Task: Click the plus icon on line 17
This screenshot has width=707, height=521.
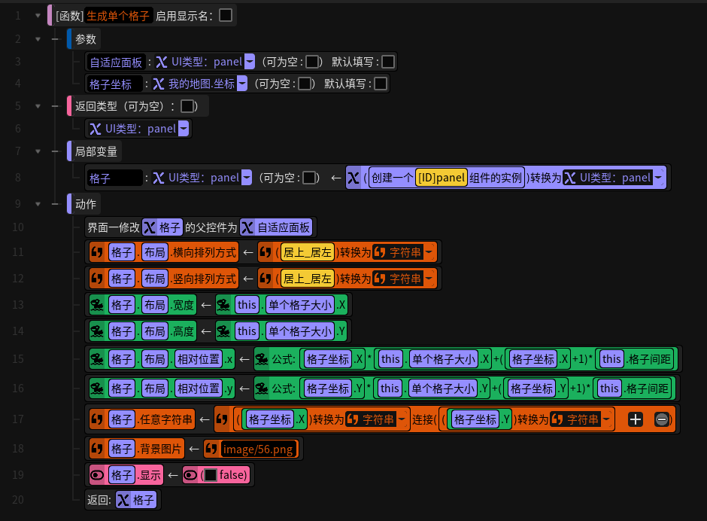Action: 636,419
